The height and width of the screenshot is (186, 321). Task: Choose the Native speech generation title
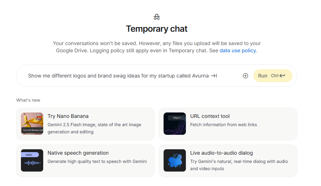(78, 153)
